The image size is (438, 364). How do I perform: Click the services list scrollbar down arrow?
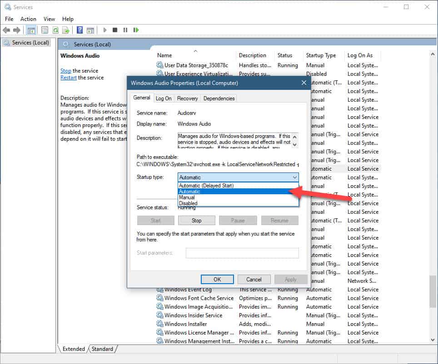point(433,339)
